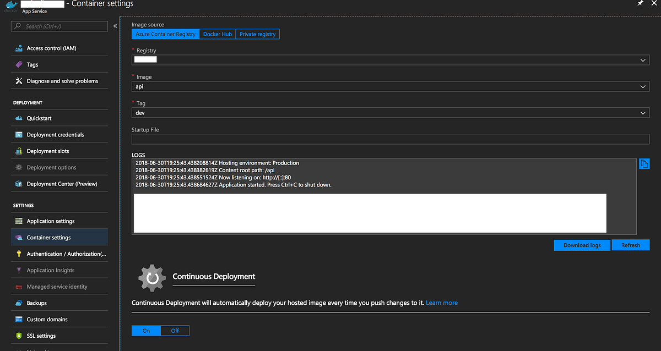Click the Startup File input field
Image resolution: width=661 pixels, height=351 pixels.
(x=390, y=139)
